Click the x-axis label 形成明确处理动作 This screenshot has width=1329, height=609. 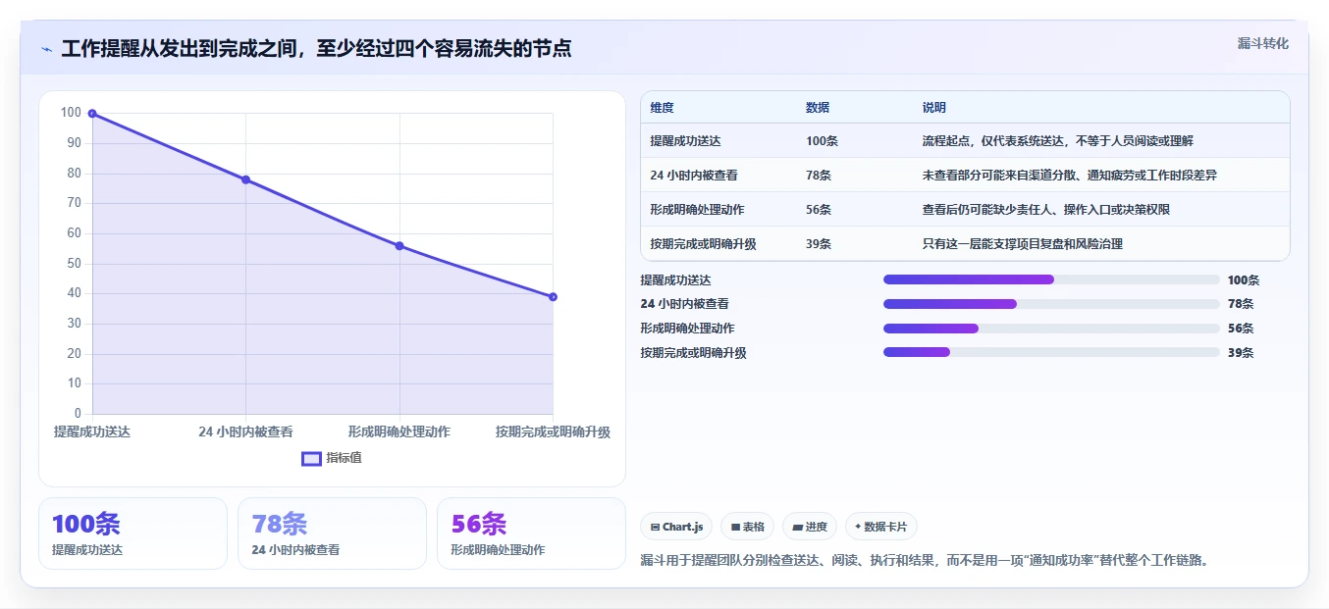[x=399, y=431]
